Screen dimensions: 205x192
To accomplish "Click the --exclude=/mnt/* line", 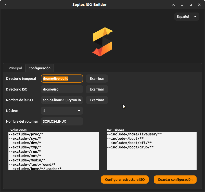I will point(25,156).
